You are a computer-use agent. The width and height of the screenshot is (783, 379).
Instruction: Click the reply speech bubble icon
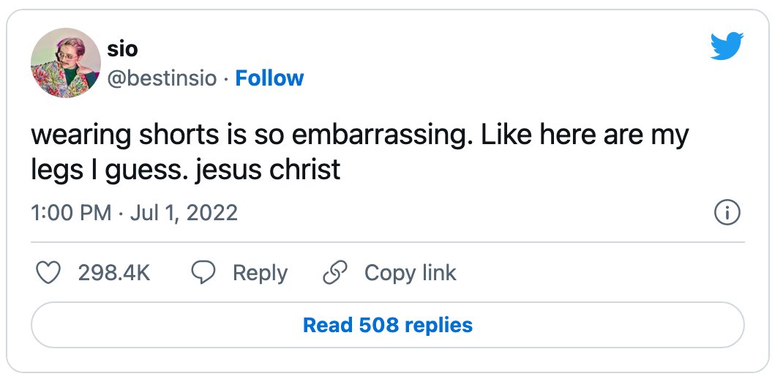[203, 273]
